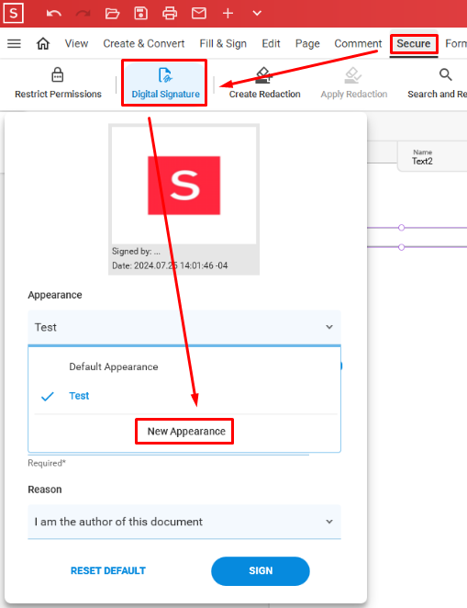Print using the printer icon
The image size is (467, 608).
tap(170, 14)
